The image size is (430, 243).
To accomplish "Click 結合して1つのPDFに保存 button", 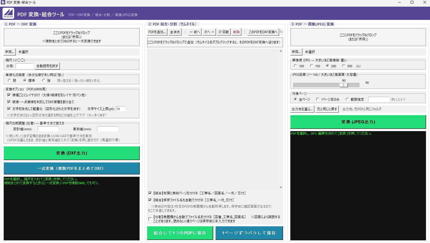I will [x=180, y=233].
